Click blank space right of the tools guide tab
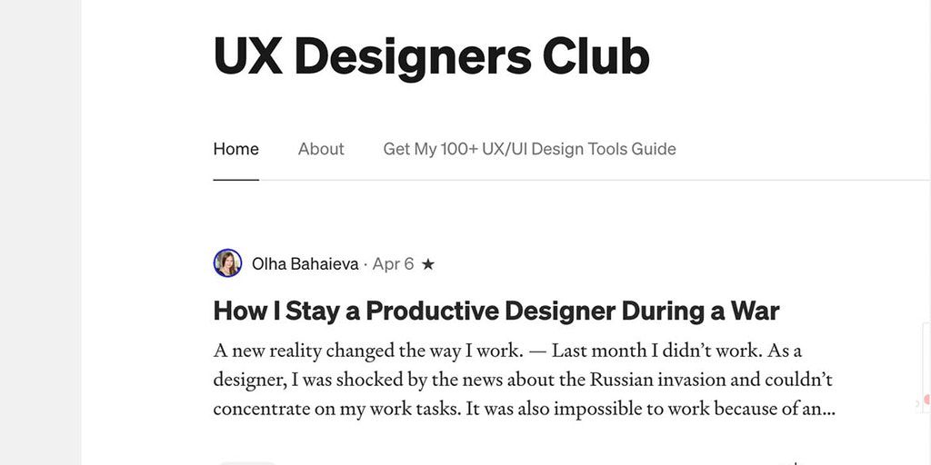The image size is (931, 465). coord(800,149)
